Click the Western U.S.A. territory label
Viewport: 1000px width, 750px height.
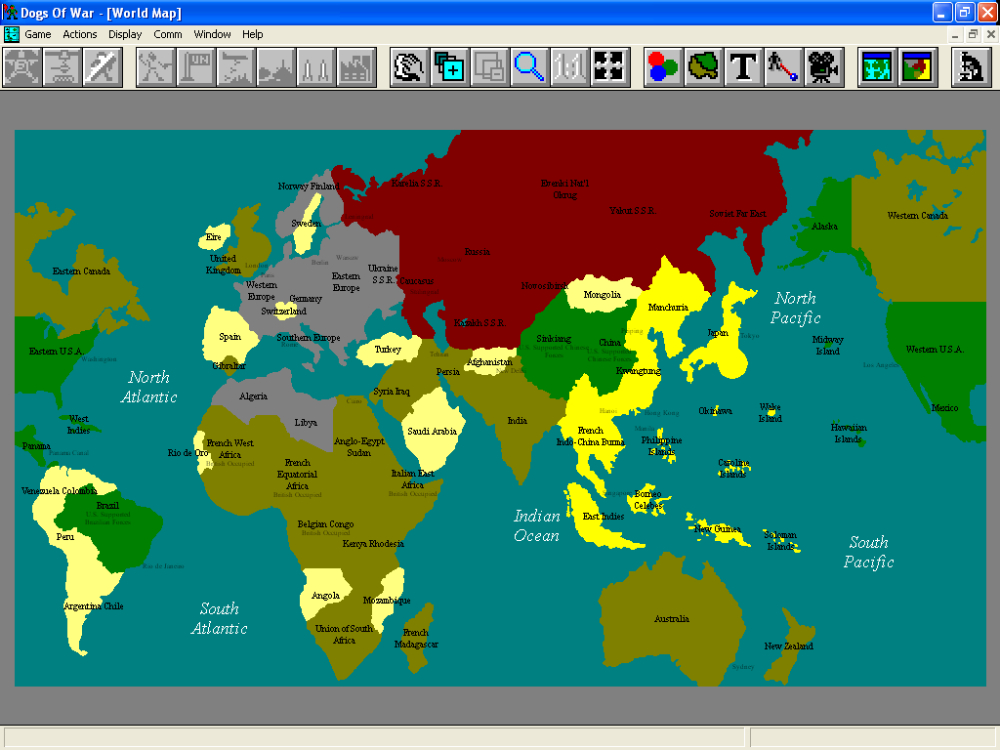[935, 350]
